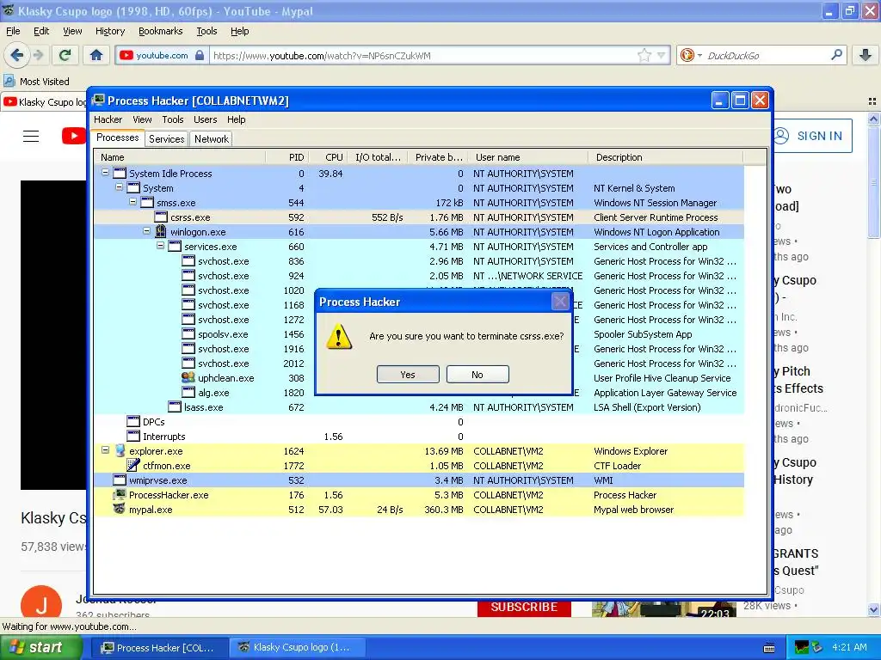
Task: Click the browser Forward arrow button
Action: pyautogui.click(x=39, y=55)
